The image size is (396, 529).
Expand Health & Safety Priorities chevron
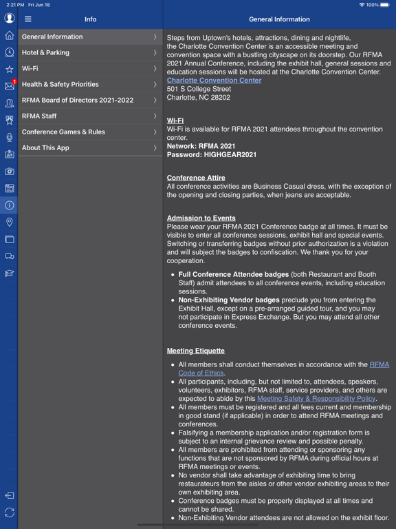click(155, 84)
